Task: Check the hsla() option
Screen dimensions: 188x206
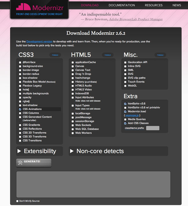Action: coord(20,90)
